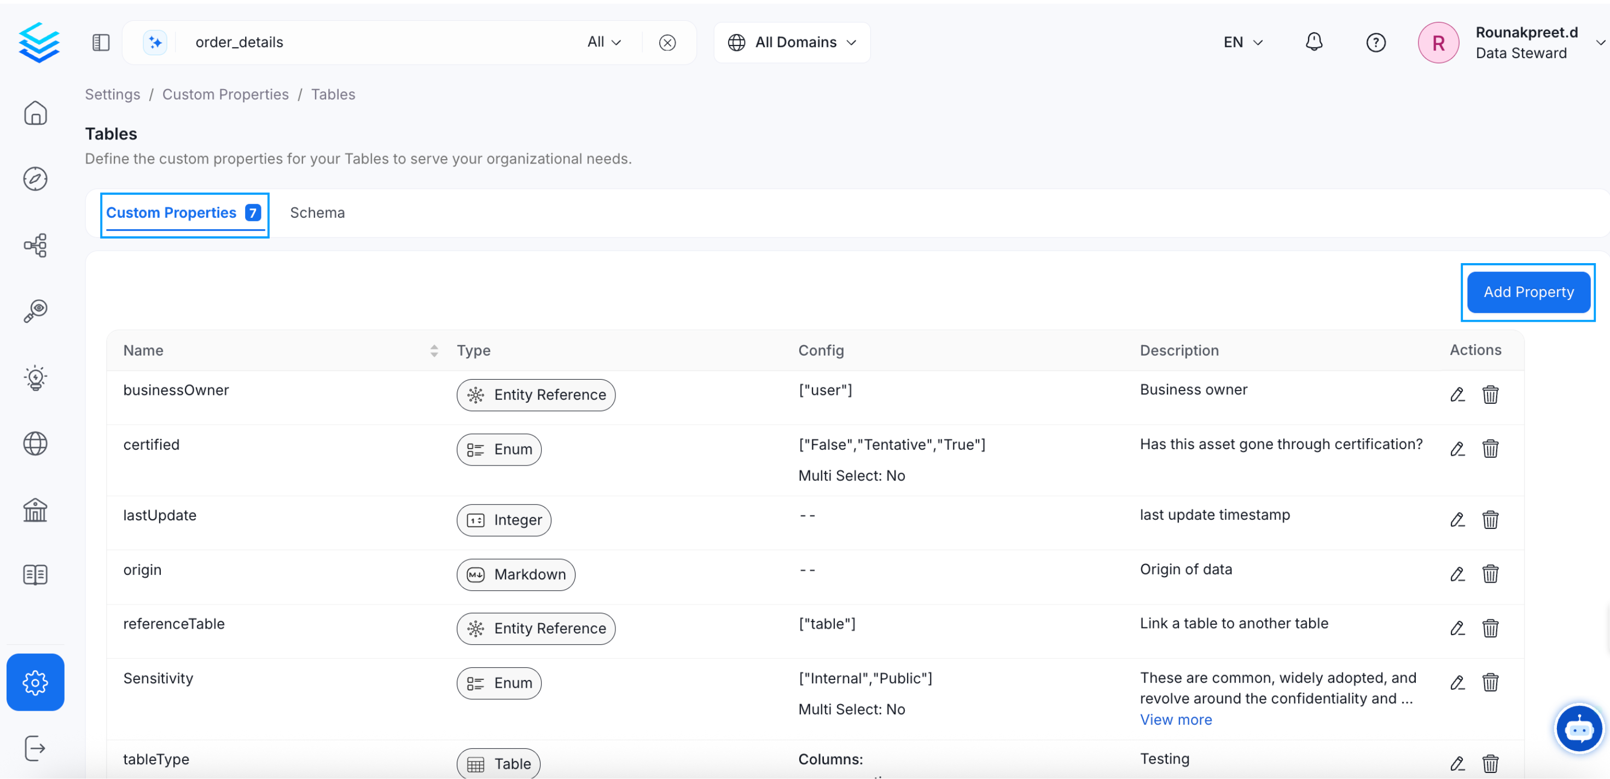Switch to the Schema tab
1610x779 pixels.
point(317,213)
